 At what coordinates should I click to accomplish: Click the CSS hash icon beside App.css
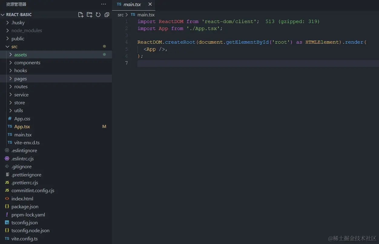coord(10,119)
